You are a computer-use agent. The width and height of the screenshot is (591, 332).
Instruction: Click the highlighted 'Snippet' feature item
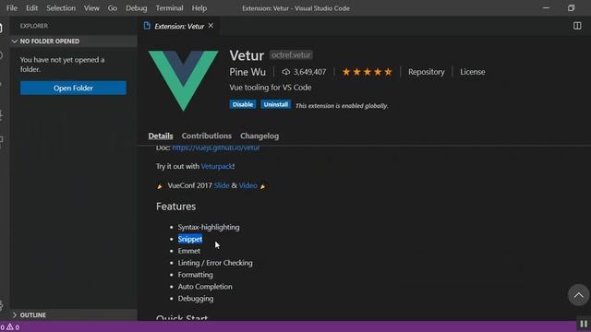pos(190,239)
